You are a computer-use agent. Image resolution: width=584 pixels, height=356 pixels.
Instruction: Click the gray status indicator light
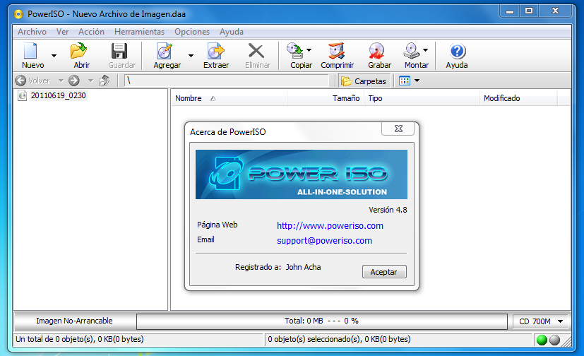click(x=554, y=340)
